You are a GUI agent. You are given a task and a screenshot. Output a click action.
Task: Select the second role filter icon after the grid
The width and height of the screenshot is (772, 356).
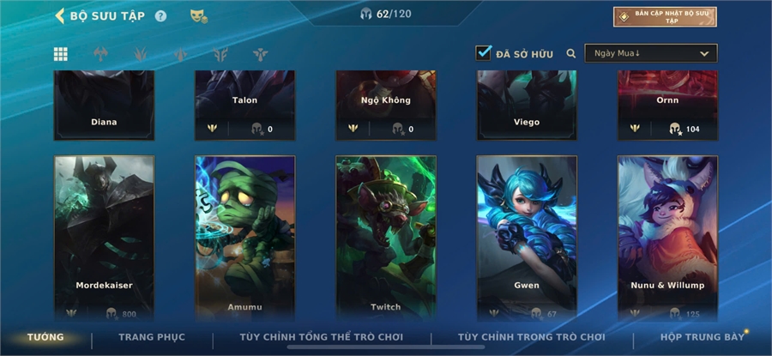coord(141,54)
